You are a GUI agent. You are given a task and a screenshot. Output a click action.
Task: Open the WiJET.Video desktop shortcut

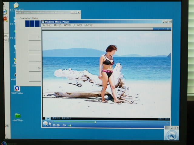(17, 89)
